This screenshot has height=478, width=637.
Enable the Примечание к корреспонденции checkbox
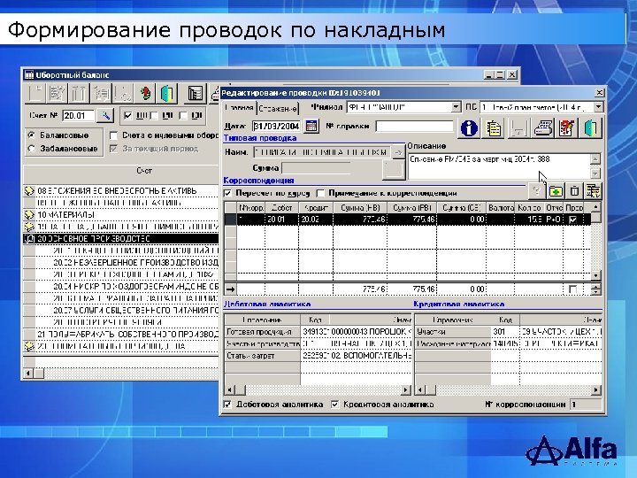pyautogui.click(x=320, y=193)
